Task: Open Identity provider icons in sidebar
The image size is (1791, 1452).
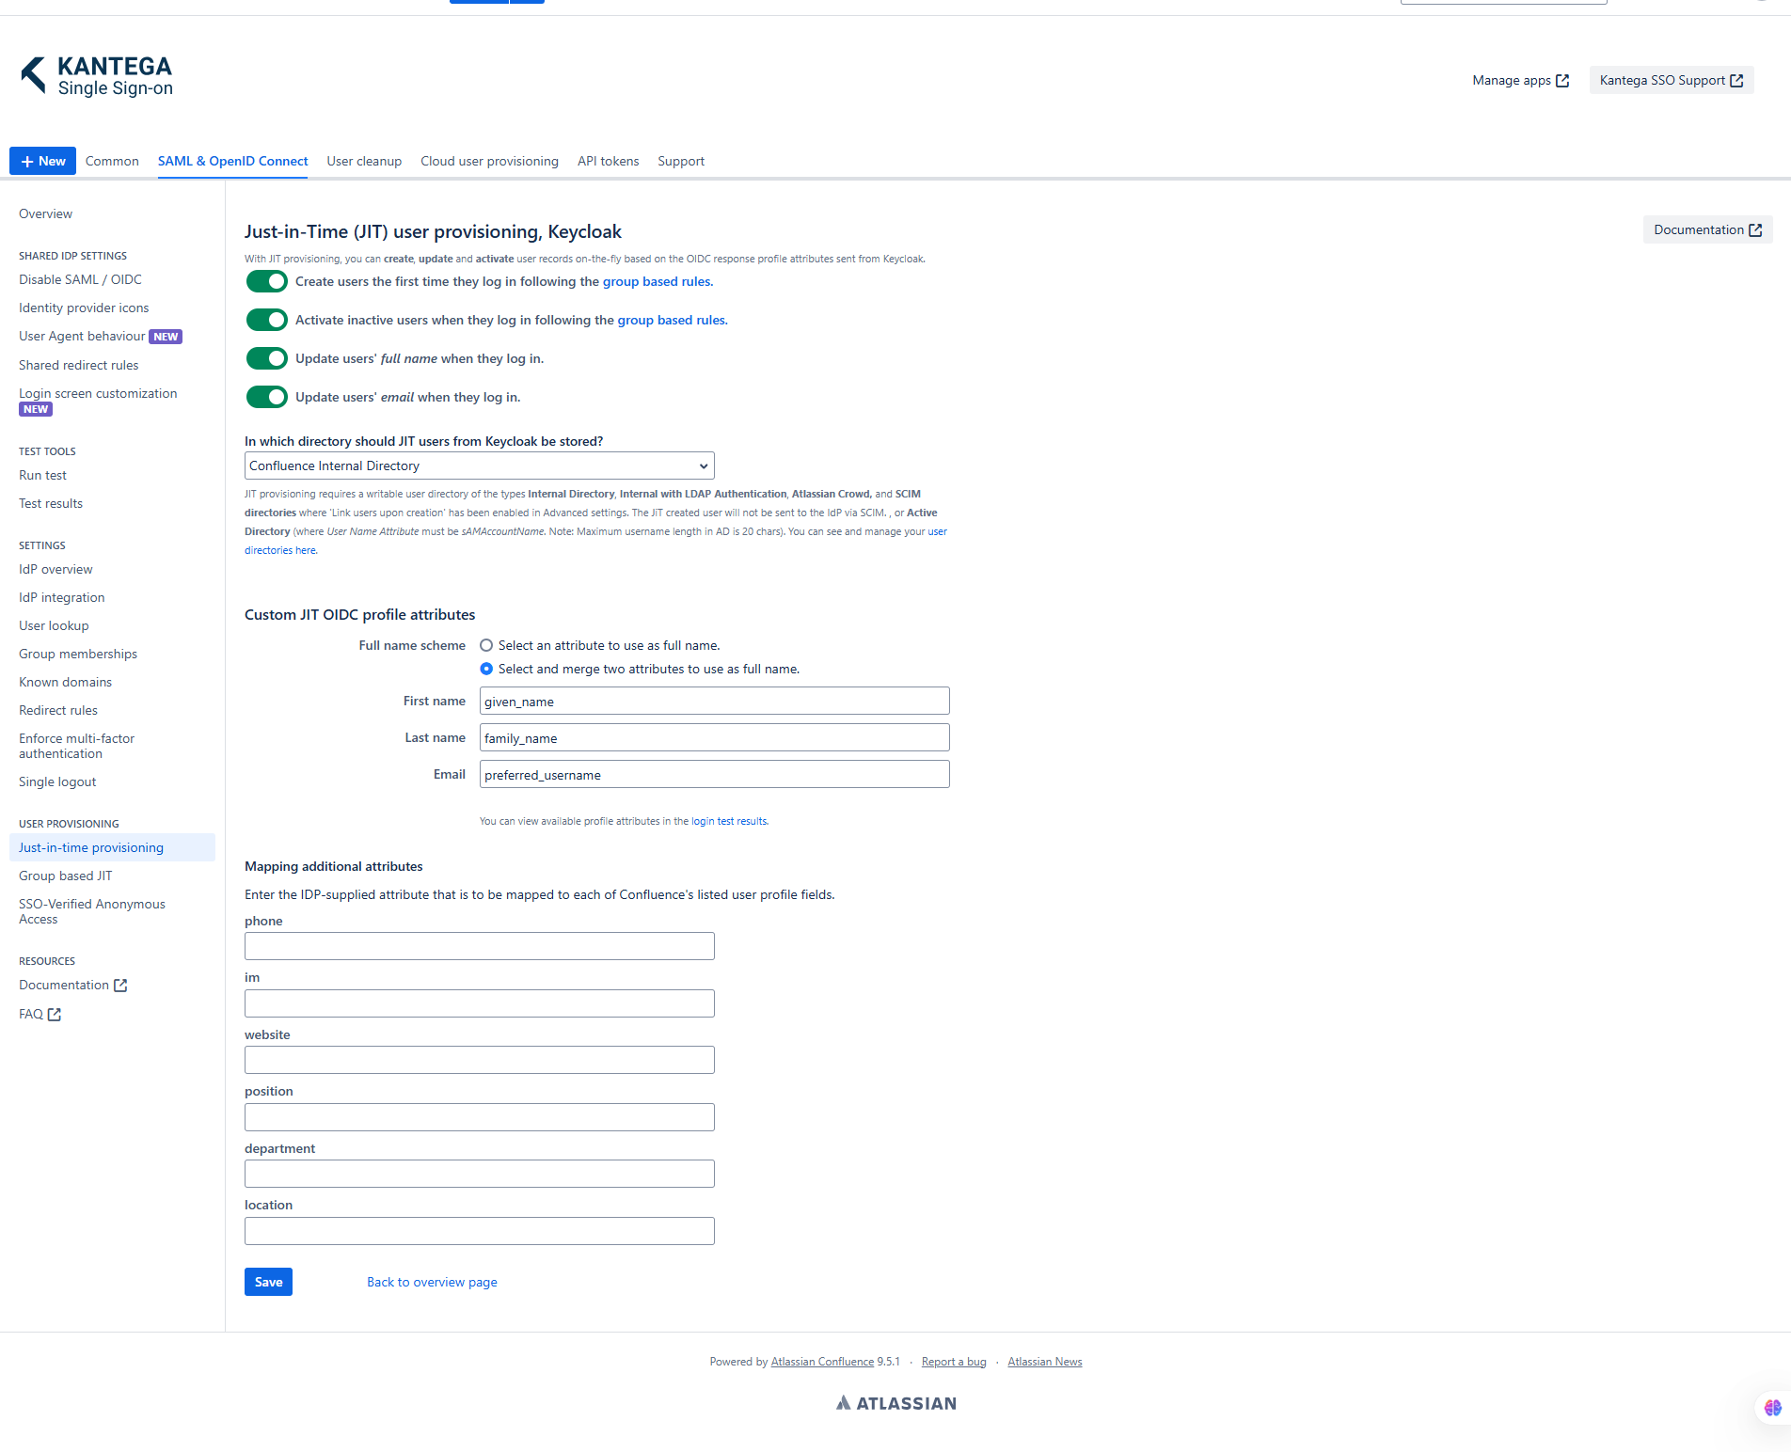Action: click(84, 308)
